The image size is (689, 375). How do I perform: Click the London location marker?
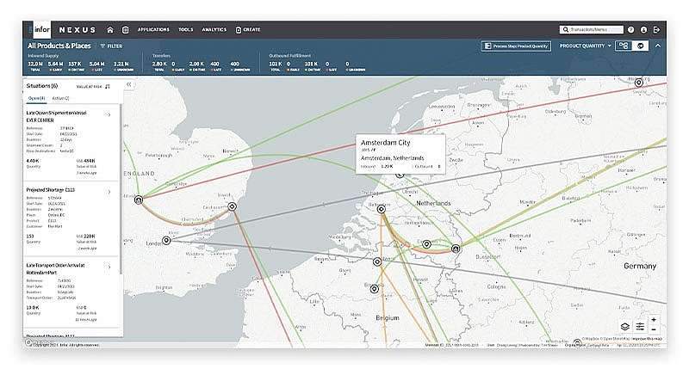[x=166, y=240]
